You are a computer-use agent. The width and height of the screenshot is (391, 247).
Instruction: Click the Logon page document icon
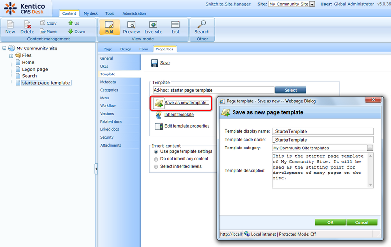(18, 69)
